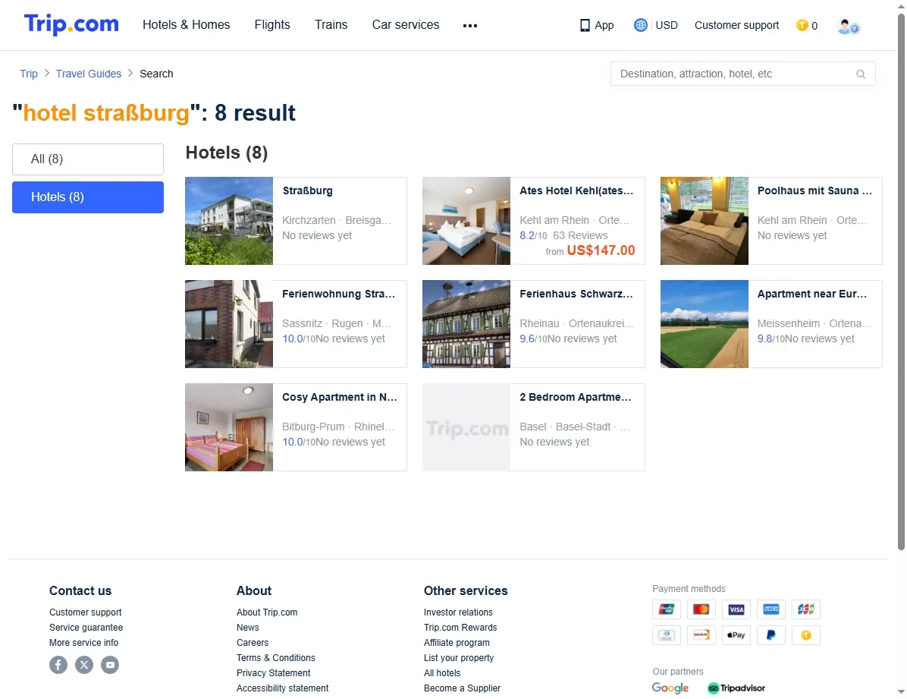Click the Discover payment icon
907x699 pixels.
[701, 635]
